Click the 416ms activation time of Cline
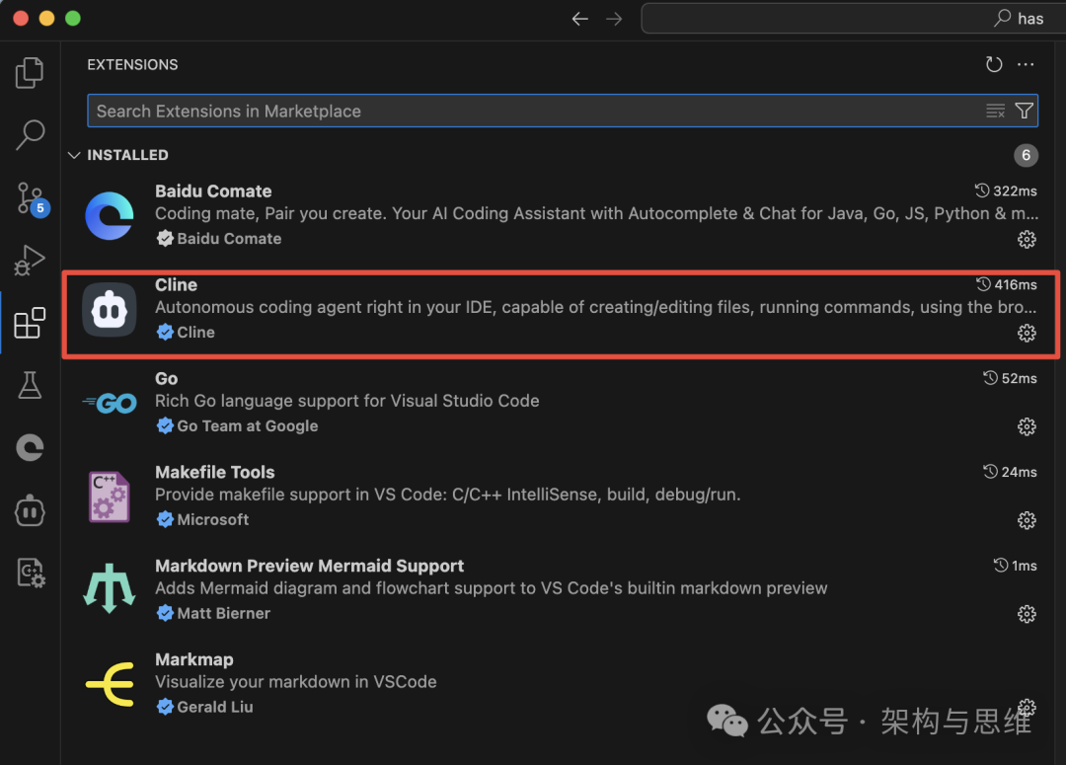The width and height of the screenshot is (1066, 765). 1007,285
